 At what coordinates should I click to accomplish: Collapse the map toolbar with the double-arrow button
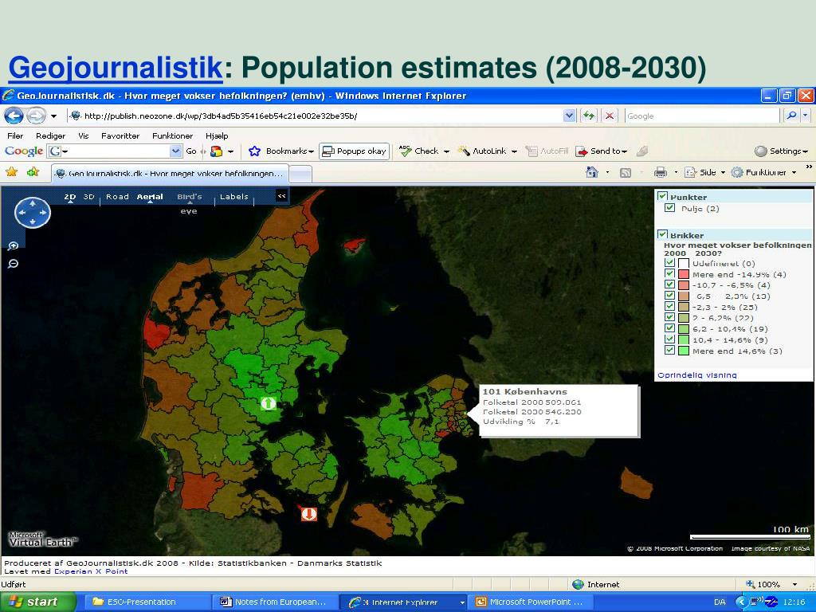click(x=281, y=196)
